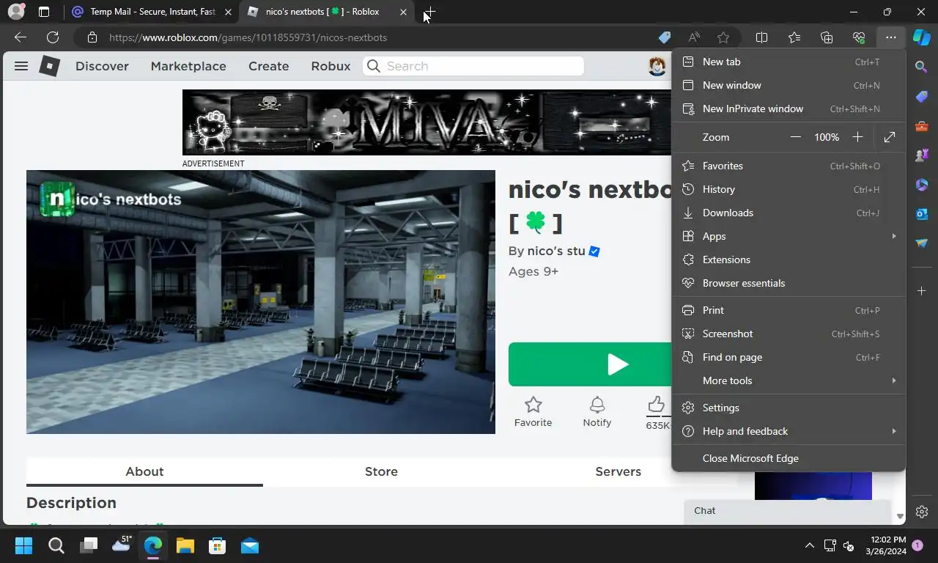Like the game with thumbs up icon
Screen dimensions: 938x563
click(x=657, y=405)
